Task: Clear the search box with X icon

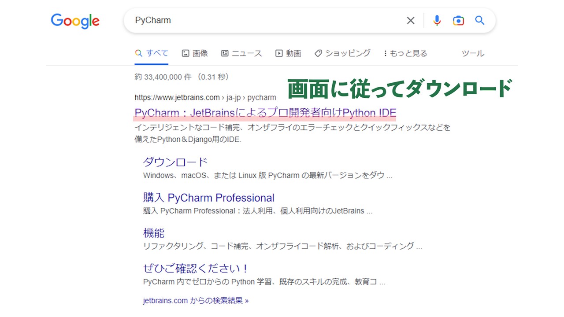Action: pos(411,20)
